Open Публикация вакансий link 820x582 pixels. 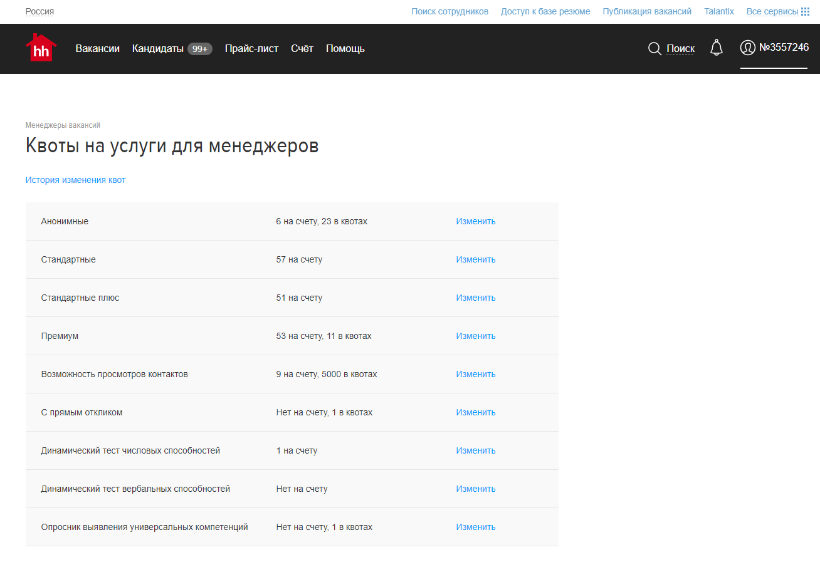647,11
